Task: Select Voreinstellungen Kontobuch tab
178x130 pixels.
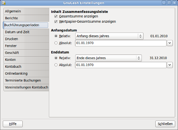Action: 26,87
